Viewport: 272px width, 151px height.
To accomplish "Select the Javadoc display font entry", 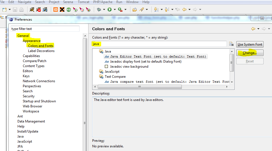I will click(x=143, y=62).
